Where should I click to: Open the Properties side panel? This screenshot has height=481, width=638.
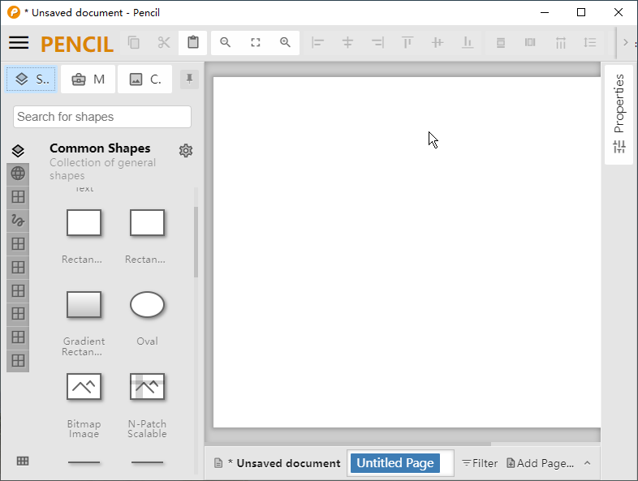coord(619,114)
